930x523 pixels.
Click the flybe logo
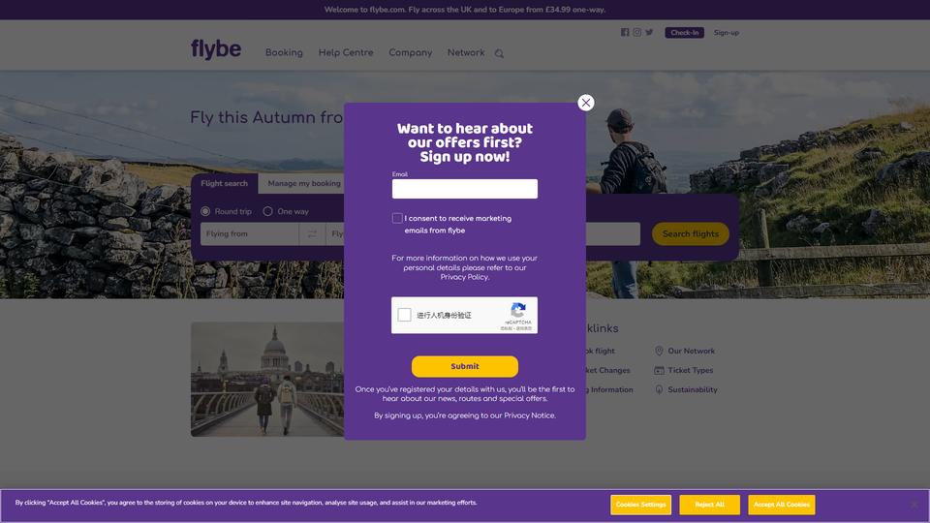[x=216, y=49]
